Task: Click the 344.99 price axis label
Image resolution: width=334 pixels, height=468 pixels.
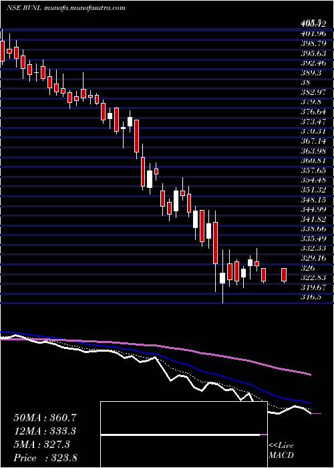Action: click(313, 209)
